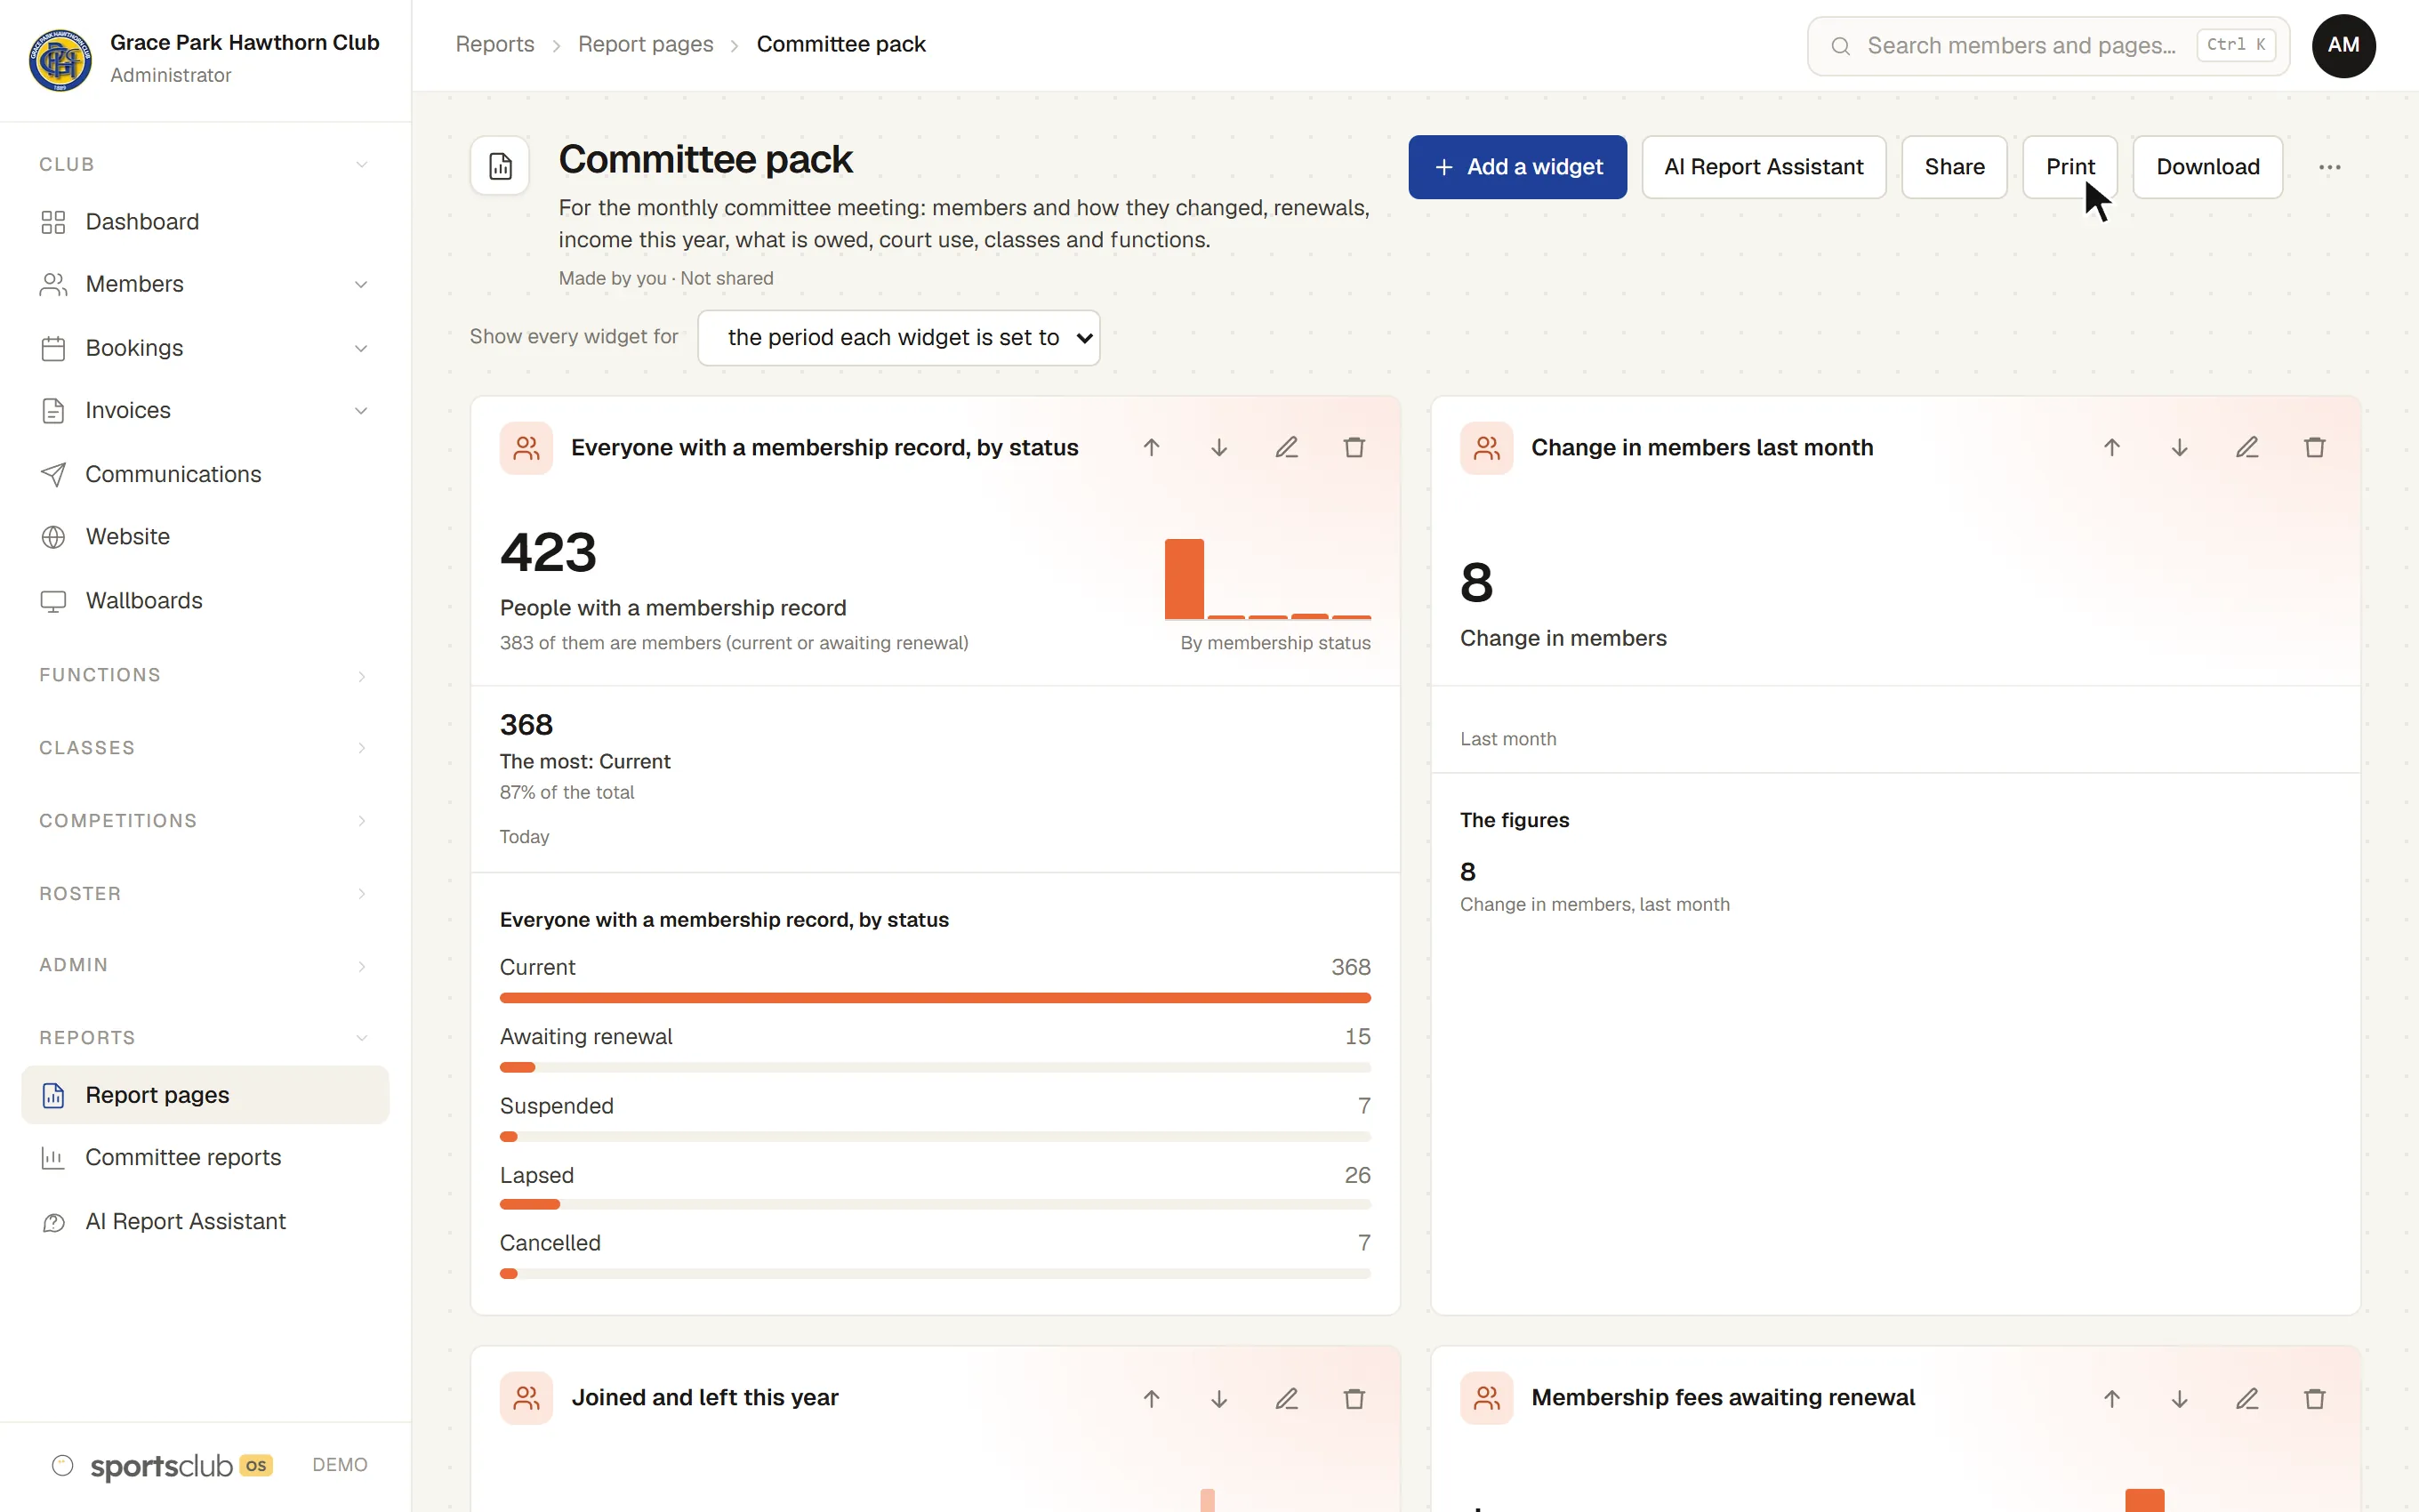
Task: Delete 'Everyone with a membership record' widget
Action: [1354, 447]
